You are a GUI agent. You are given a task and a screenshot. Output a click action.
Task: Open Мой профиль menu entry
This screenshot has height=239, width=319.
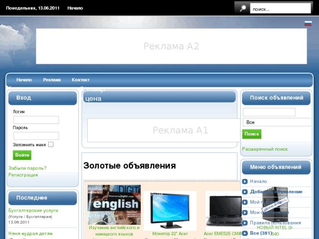click(265, 202)
